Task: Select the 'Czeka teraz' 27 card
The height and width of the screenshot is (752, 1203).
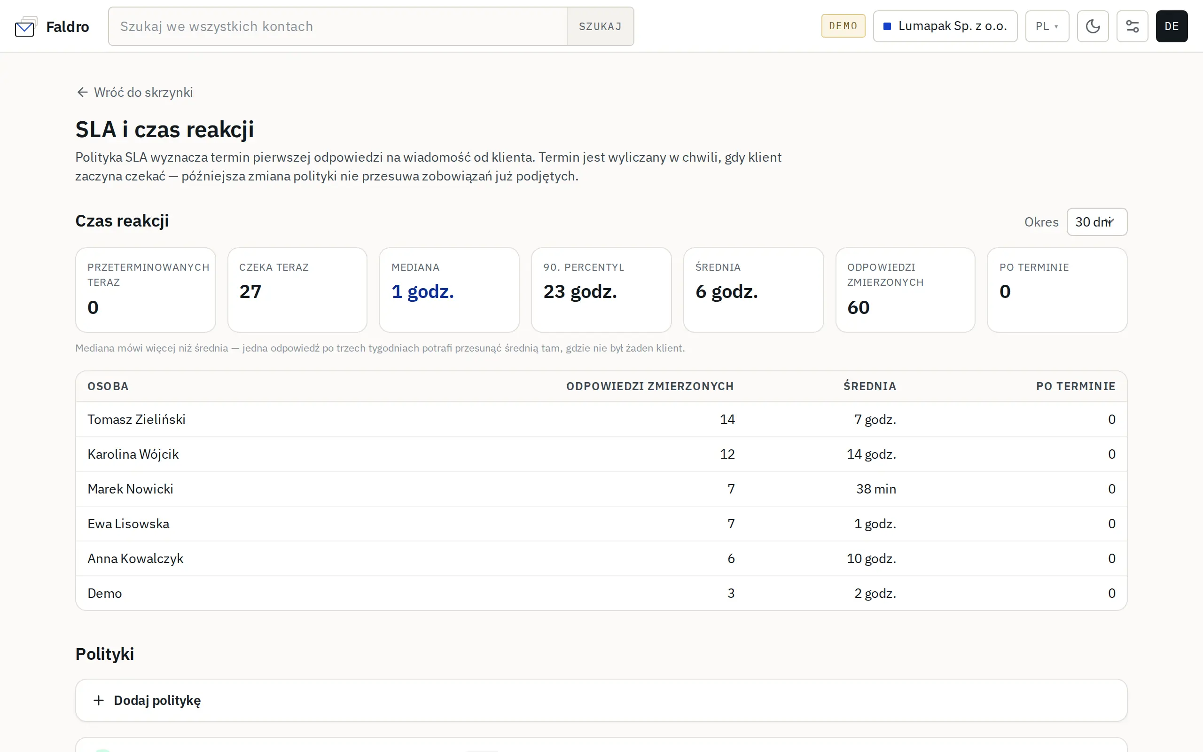Action: (x=297, y=290)
